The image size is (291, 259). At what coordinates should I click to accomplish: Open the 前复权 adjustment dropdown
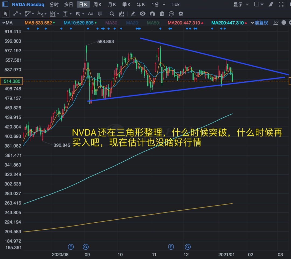(259, 23)
